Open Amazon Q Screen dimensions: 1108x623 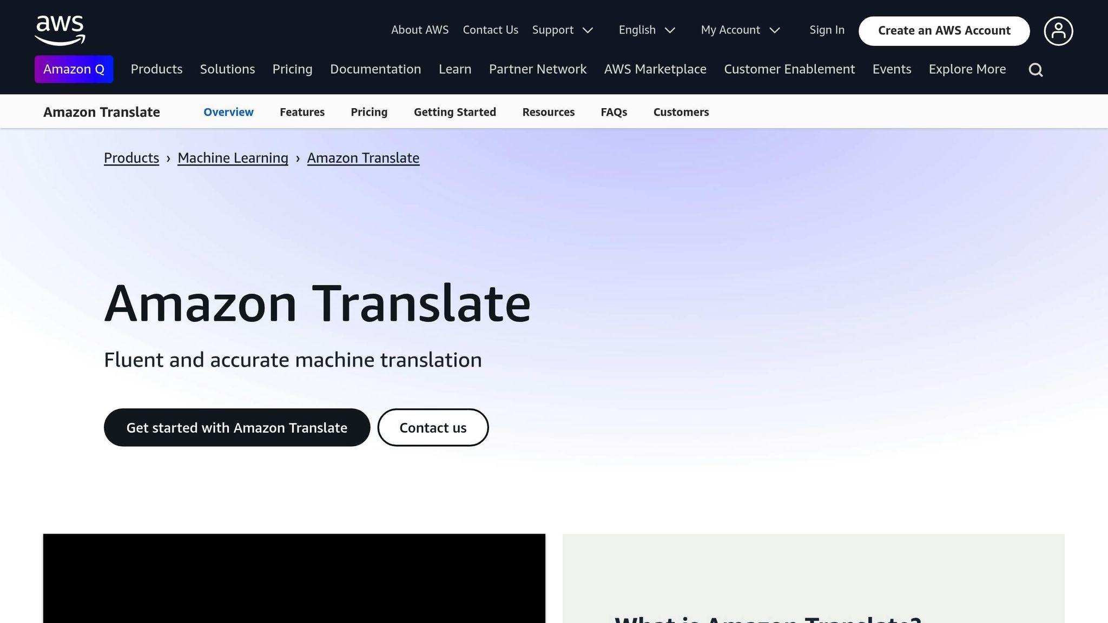click(x=74, y=69)
